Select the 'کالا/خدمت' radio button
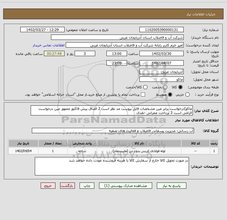 coord(145,87)
